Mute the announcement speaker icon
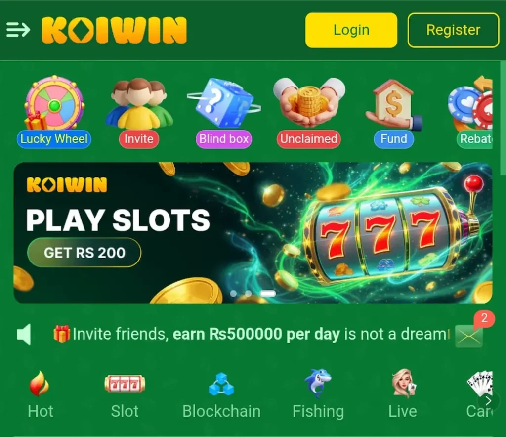 tap(24, 334)
